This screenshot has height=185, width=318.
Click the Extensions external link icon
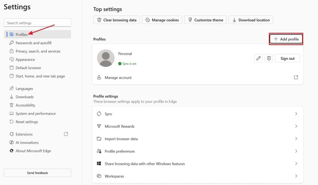click(66, 134)
